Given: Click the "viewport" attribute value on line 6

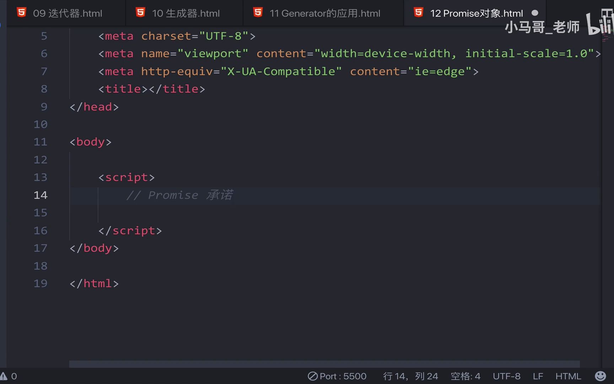Looking at the screenshot, I should tap(213, 54).
